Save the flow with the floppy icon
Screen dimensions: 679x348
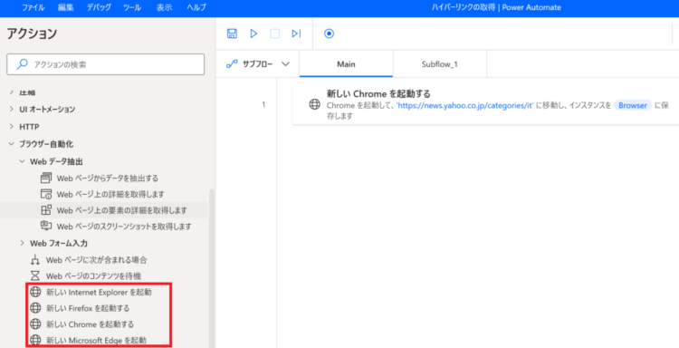[232, 34]
